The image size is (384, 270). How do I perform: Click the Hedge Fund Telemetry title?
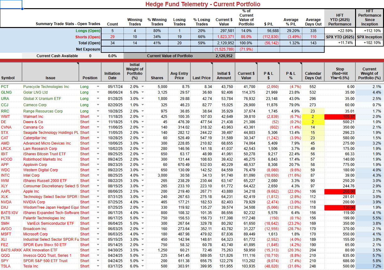point(203,4)
